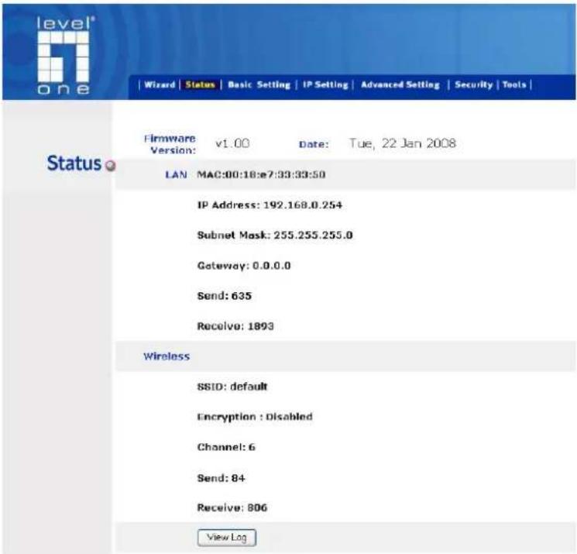This screenshot has height=554, width=577.
Task: Click the firmware version v1.00 value
Action: tap(232, 143)
